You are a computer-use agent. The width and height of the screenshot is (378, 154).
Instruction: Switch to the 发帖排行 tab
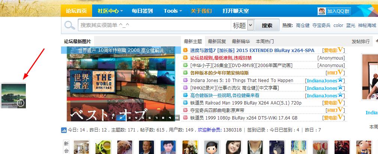(361, 41)
